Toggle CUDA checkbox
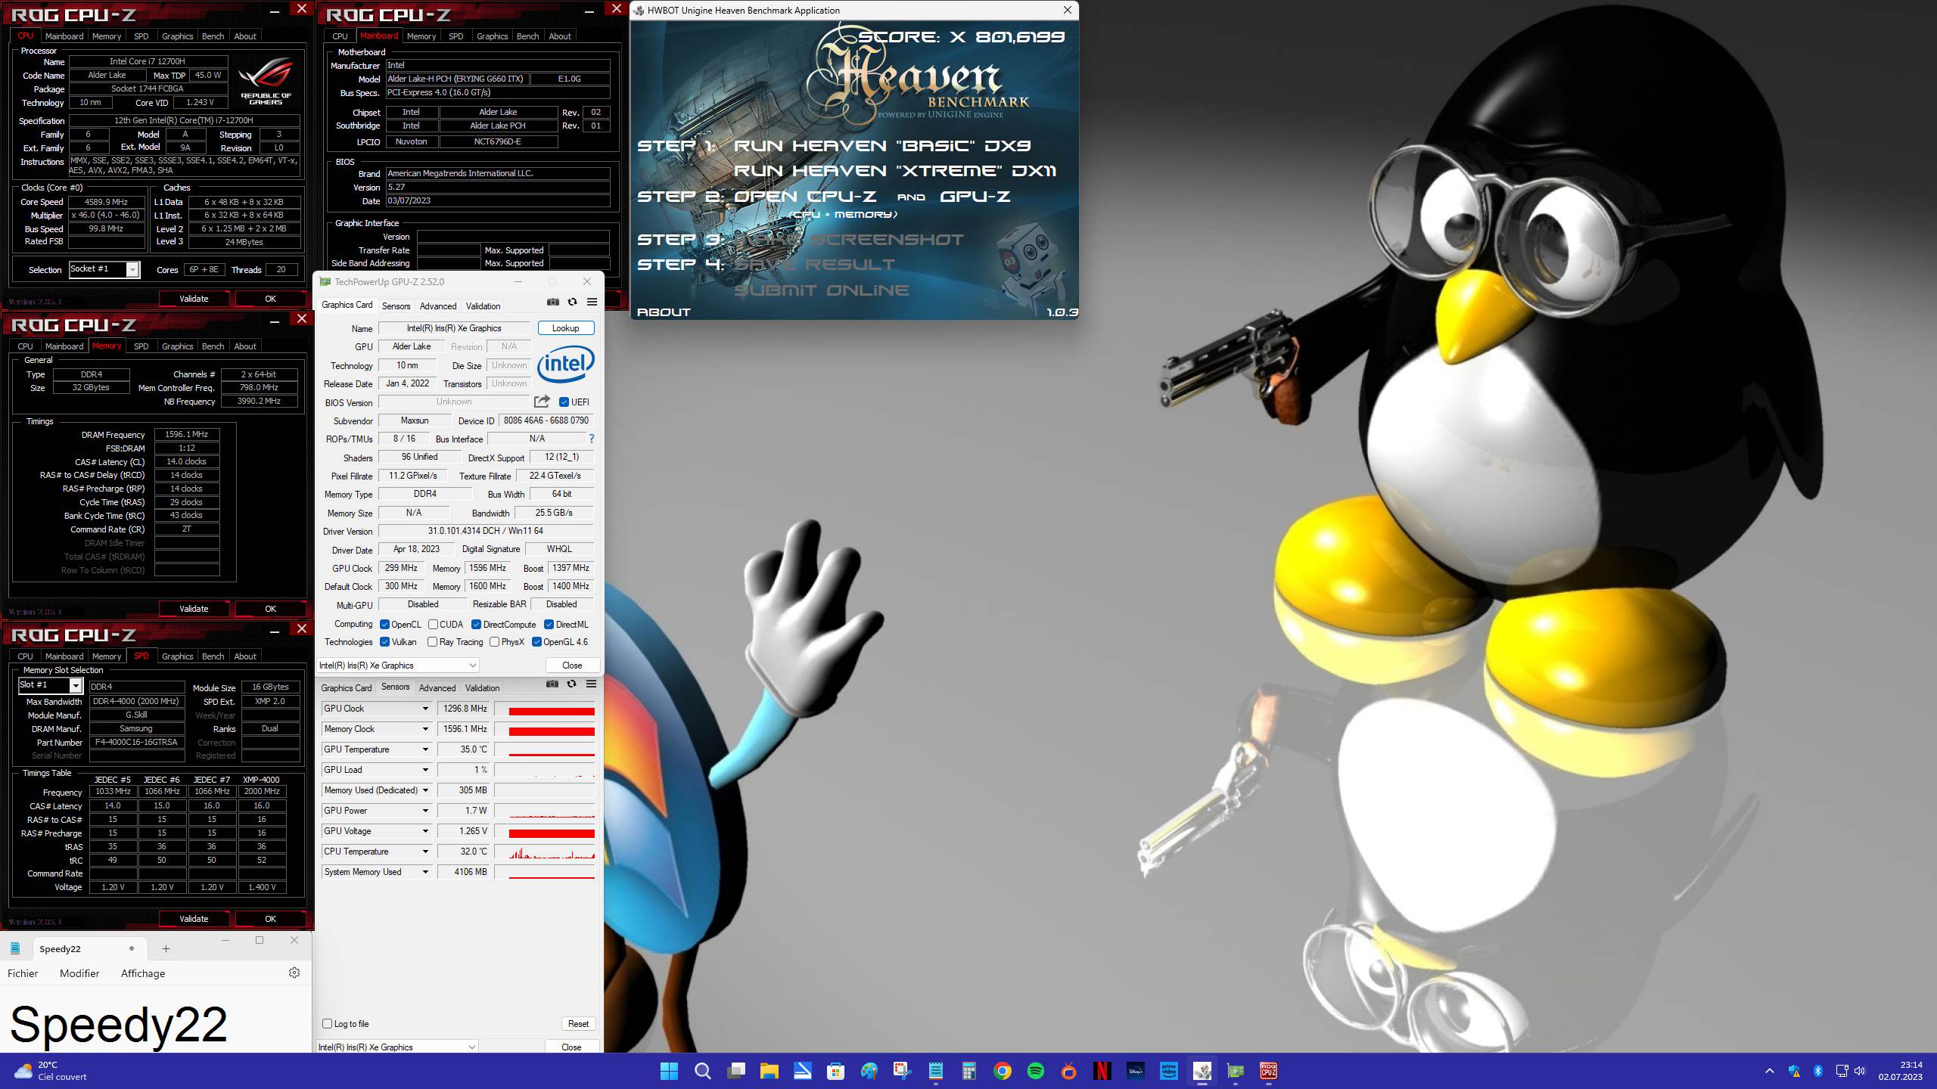Screen dimensions: 1937x1089 click(x=433, y=625)
